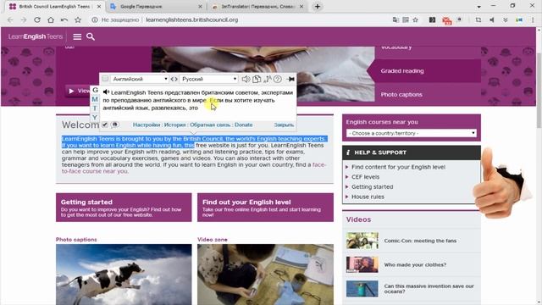Expand hidden extensions double chevron
This screenshot has width=542, height=305.
coord(505,20)
